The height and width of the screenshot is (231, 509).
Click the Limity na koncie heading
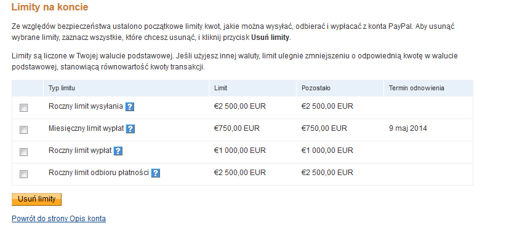coord(50,7)
